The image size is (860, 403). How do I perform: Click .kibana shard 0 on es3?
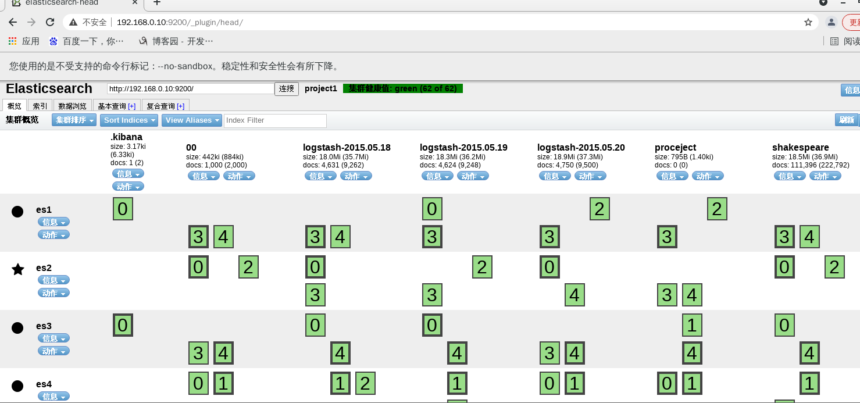tap(123, 325)
